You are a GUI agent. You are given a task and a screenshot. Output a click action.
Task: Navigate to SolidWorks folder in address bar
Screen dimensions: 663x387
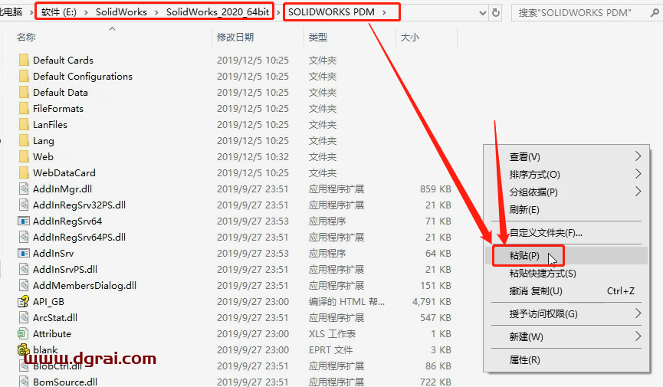(121, 12)
